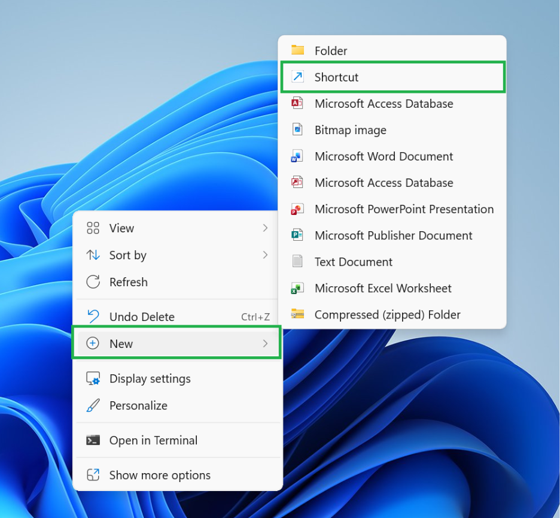Open Display settings via its monitor icon
560x518 pixels.
93,378
